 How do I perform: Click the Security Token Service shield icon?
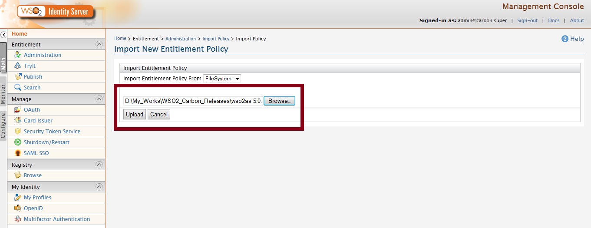coord(18,132)
